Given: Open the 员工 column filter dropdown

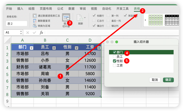Looking at the screenshot, I should tap(54, 48).
